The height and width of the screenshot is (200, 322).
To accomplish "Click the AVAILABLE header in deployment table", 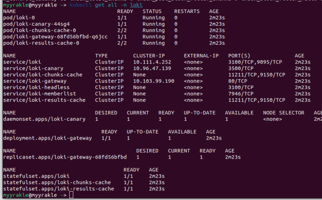I will [182, 132].
